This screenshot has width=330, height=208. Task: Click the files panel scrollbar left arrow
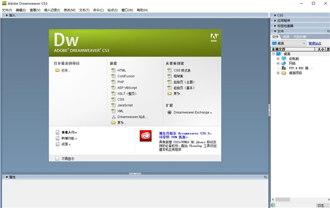(273, 199)
